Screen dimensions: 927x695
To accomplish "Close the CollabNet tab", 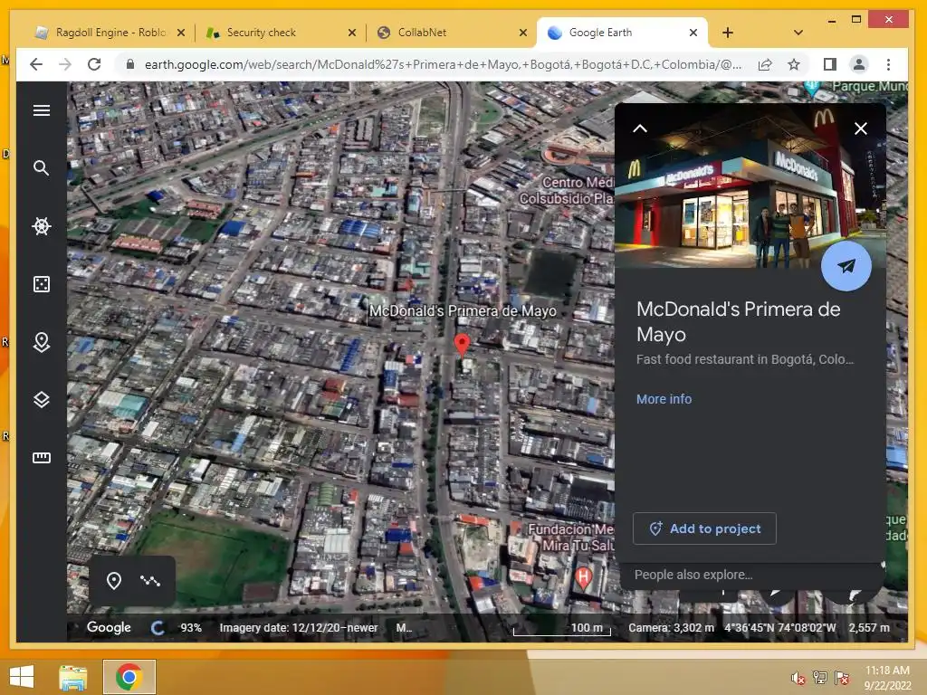I will [522, 33].
